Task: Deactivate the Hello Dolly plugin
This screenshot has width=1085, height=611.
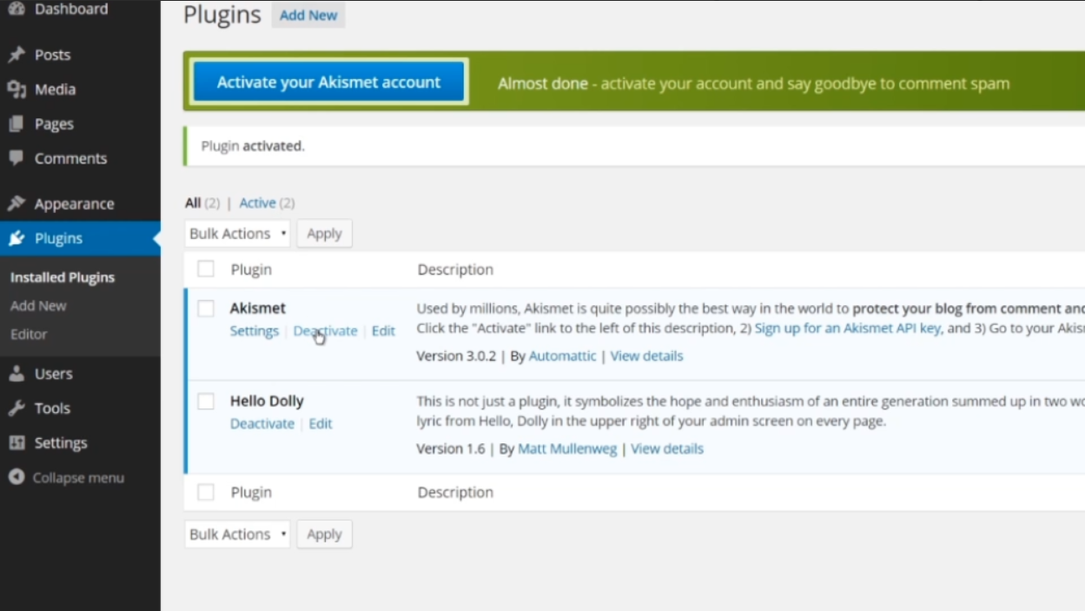Action: click(262, 424)
